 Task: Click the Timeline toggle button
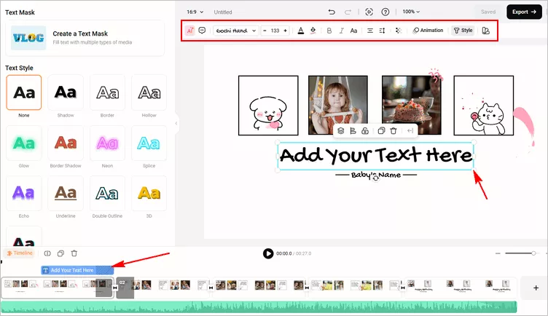pyautogui.click(x=19, y=253)
